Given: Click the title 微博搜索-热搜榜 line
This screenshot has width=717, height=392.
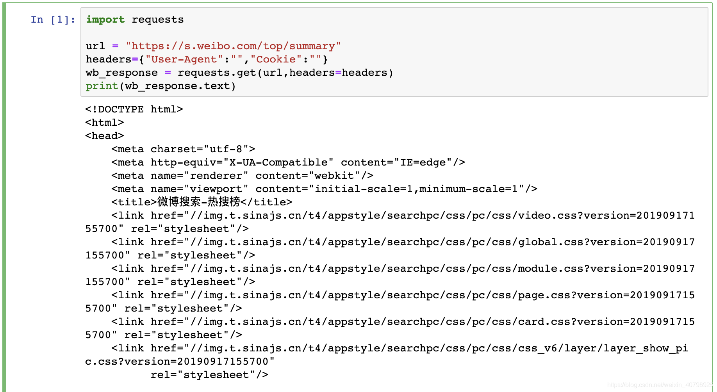Looking at the screenshot, I should tap(202, 202).
